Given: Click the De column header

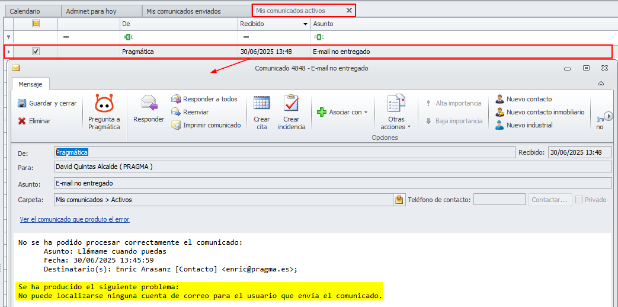Looking at the screenshot, I should 179,24.
